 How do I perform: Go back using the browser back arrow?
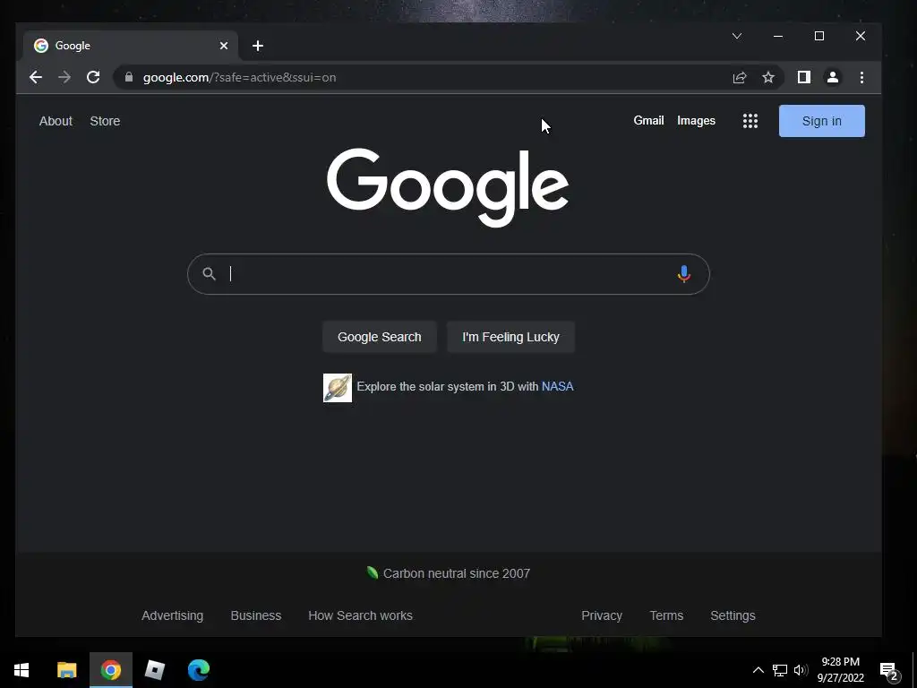coord(36,77)
